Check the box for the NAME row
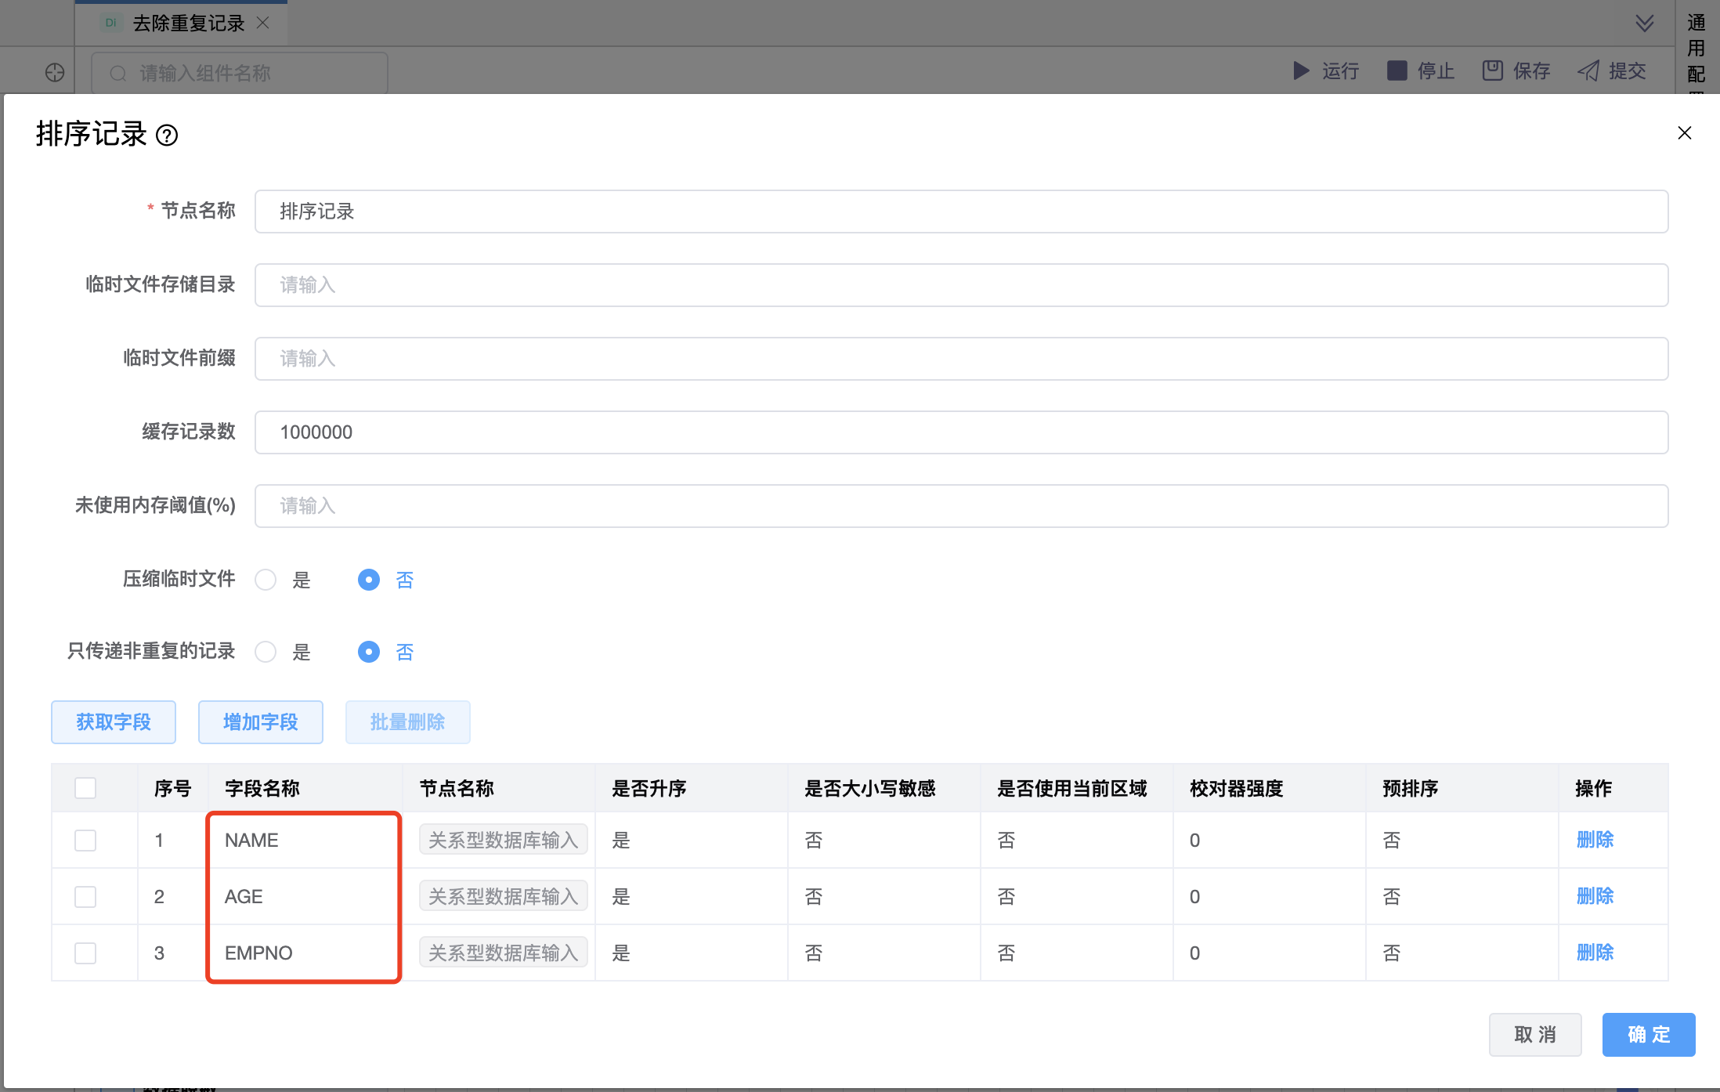This screenshot has height=1092, width=1720. [x=85, y=841]
